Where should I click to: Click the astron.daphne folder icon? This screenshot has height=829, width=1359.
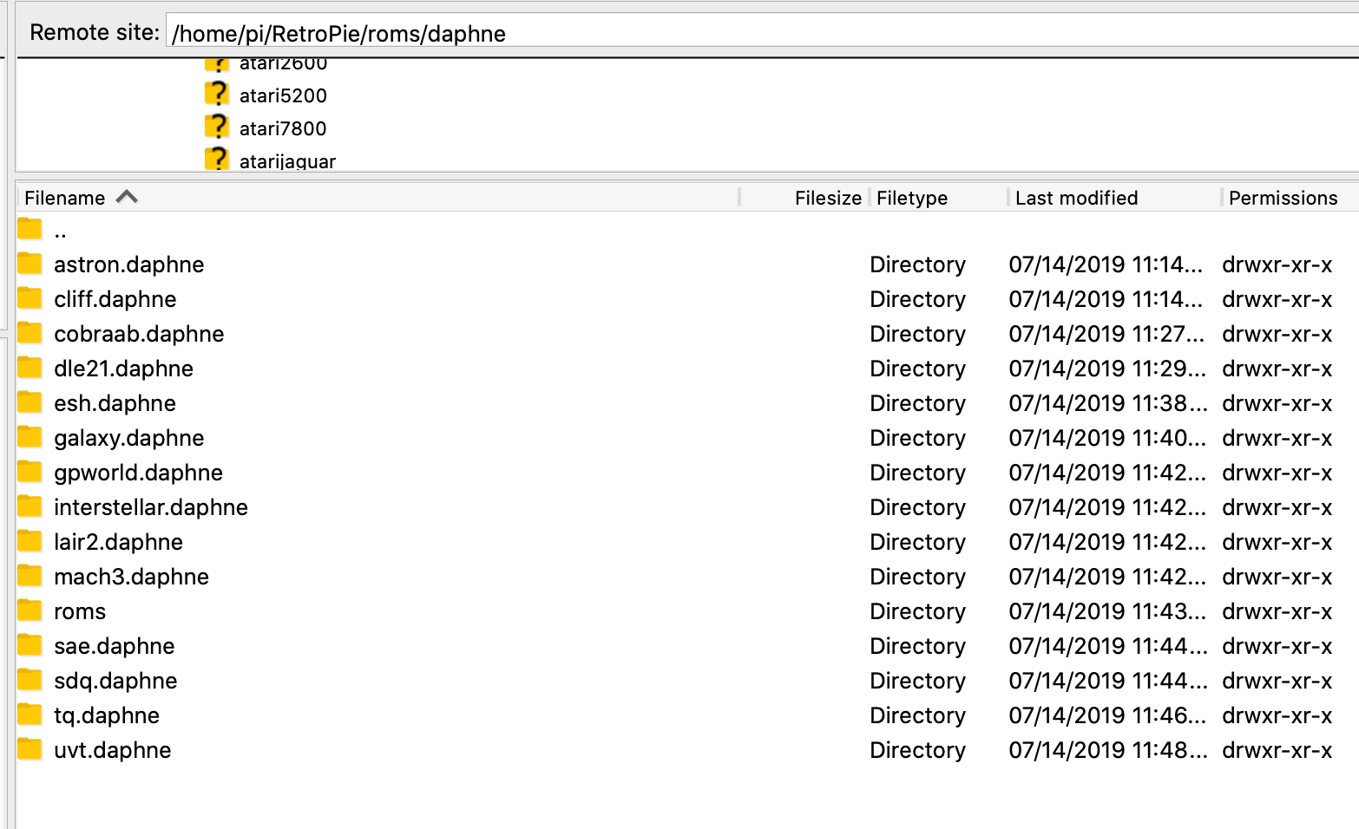[30, 264]
